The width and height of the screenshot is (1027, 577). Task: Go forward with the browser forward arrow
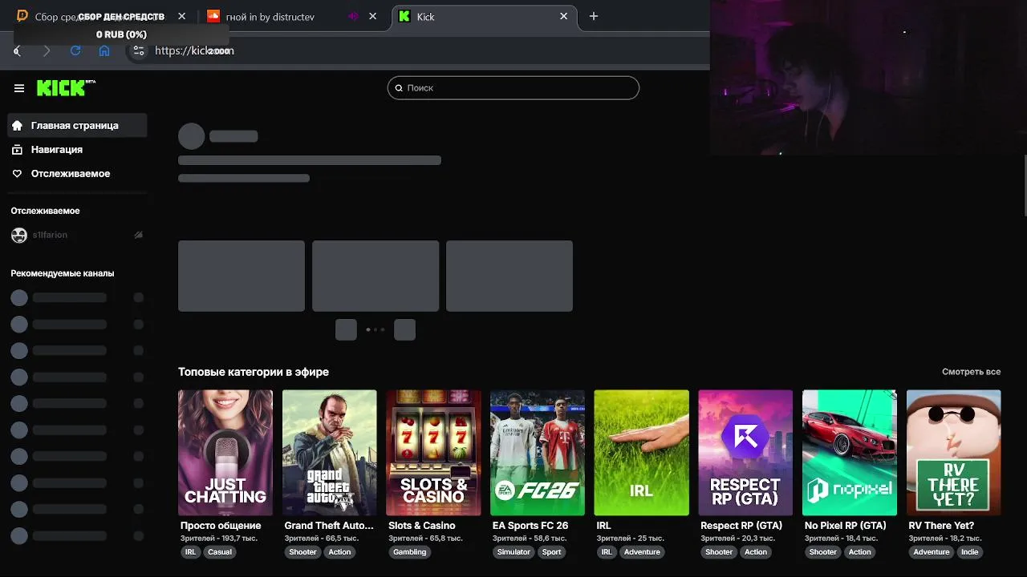tap(47, 50)
